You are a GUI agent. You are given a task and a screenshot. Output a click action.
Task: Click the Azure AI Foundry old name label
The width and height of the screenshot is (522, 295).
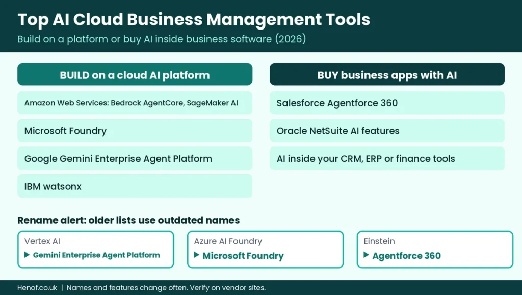[228, 241]
